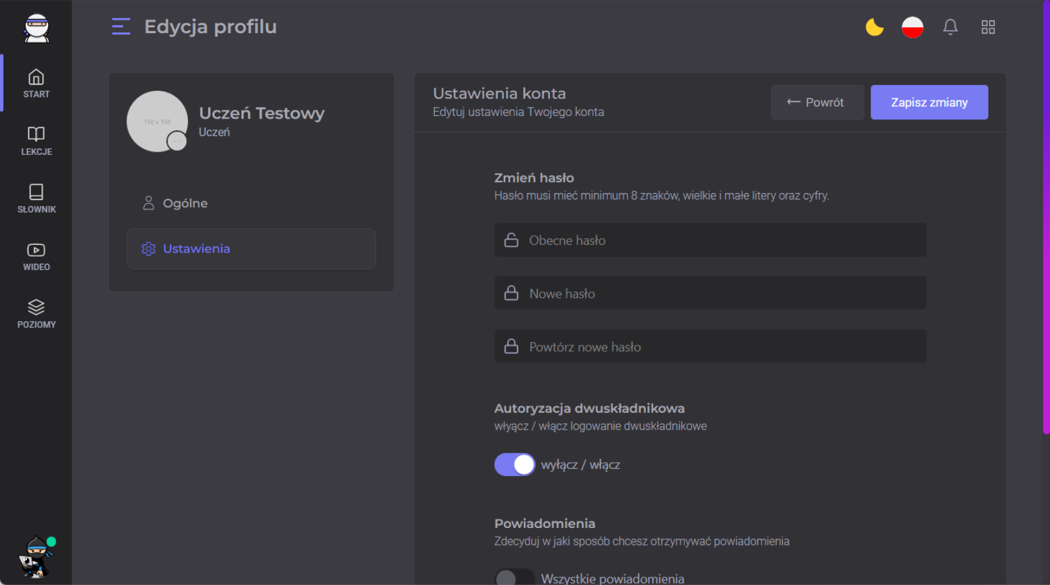
Task: Disable two-factor authorization toggle
Action: (514, 465)
